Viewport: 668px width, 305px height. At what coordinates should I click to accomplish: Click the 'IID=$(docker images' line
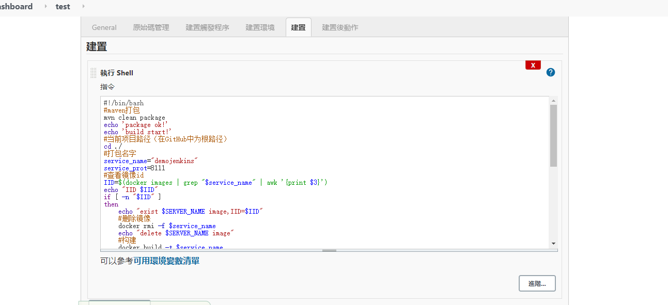tap(215, 183)
